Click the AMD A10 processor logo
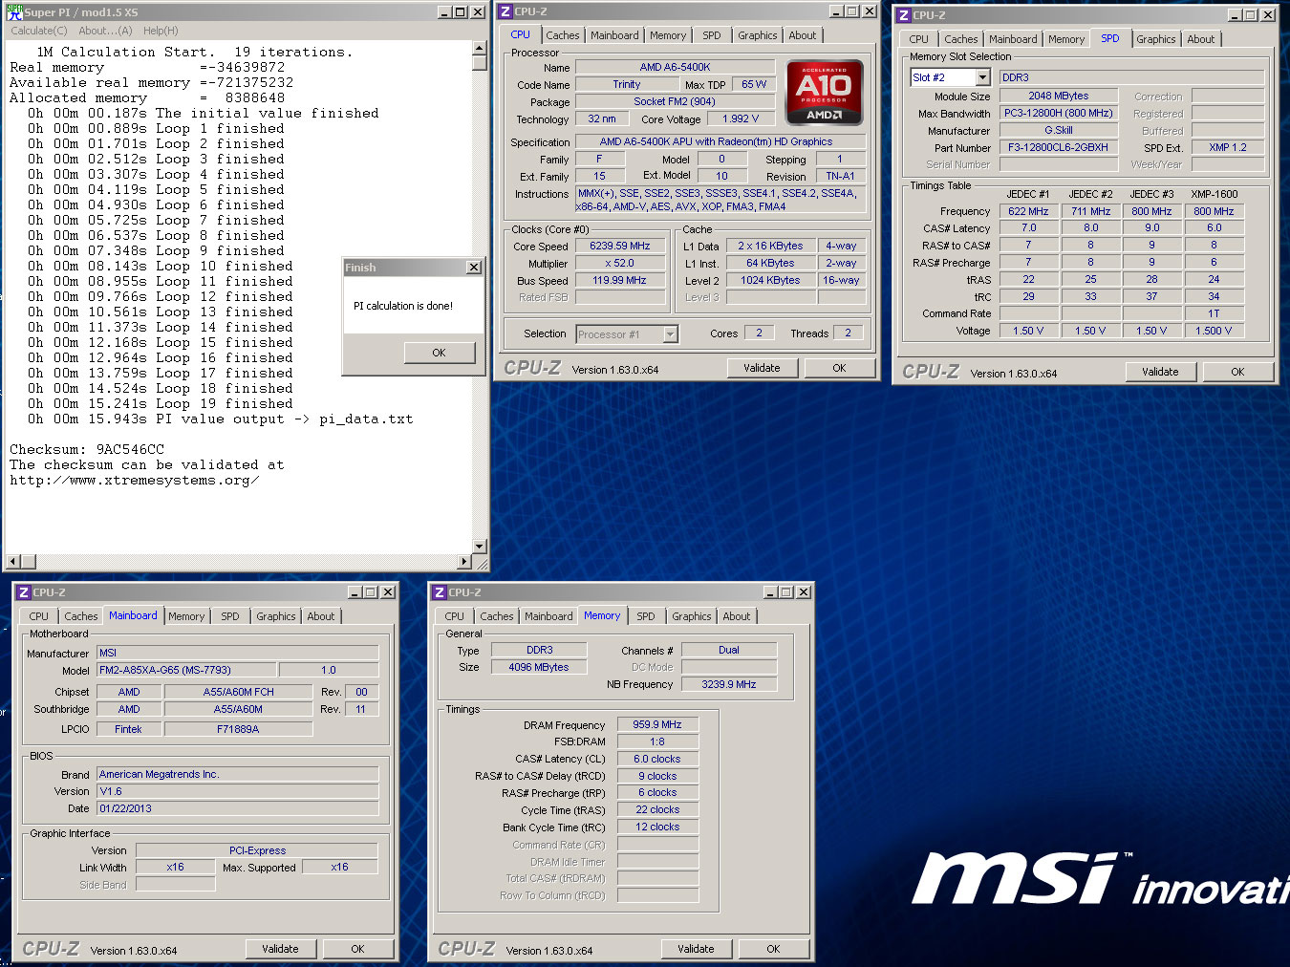 click(824, 93)
